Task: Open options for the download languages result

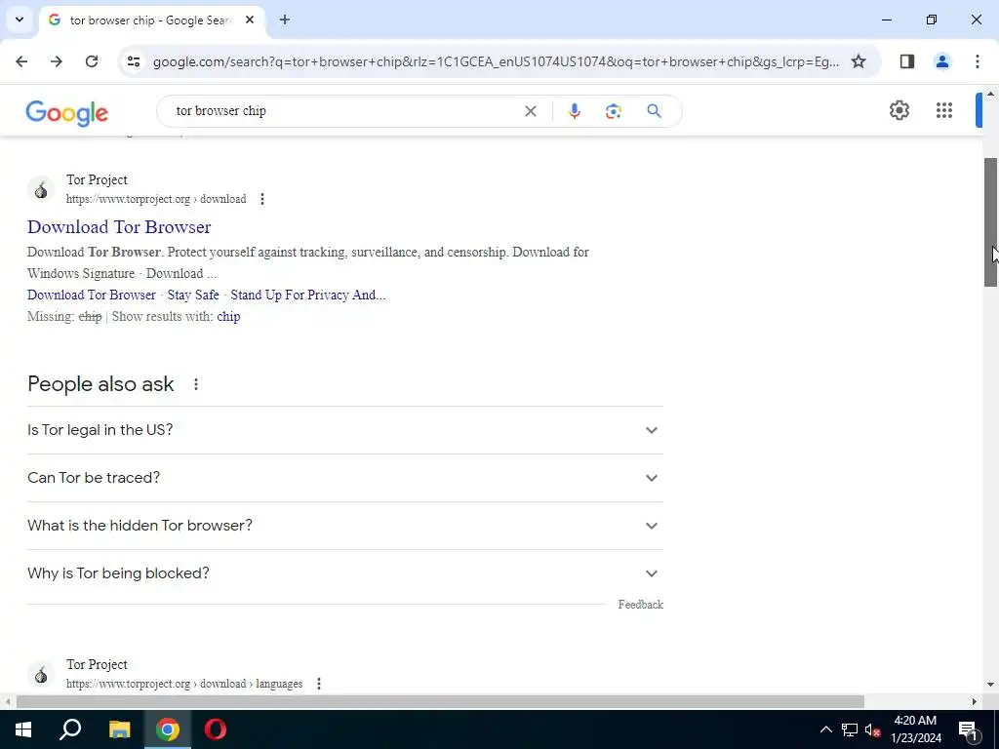Action: [x=319, y=684]
